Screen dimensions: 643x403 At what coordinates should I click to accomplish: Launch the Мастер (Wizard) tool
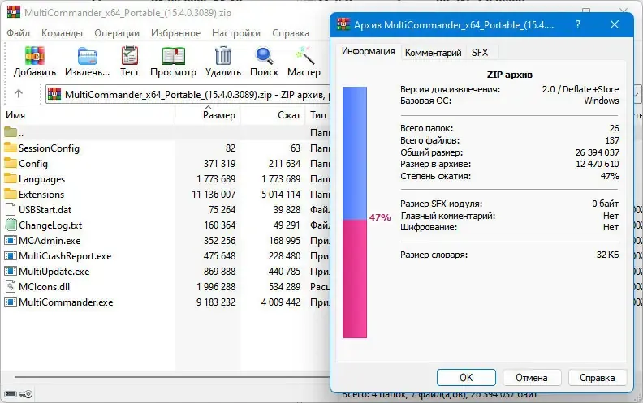tap(304, 56)
